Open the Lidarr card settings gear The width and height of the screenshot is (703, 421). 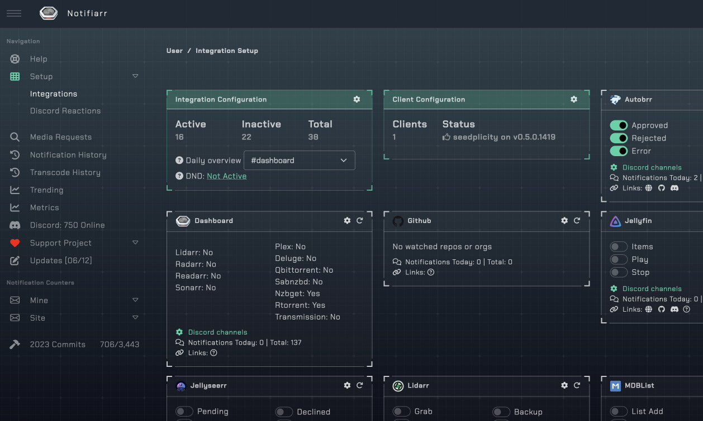click(564, 385)
